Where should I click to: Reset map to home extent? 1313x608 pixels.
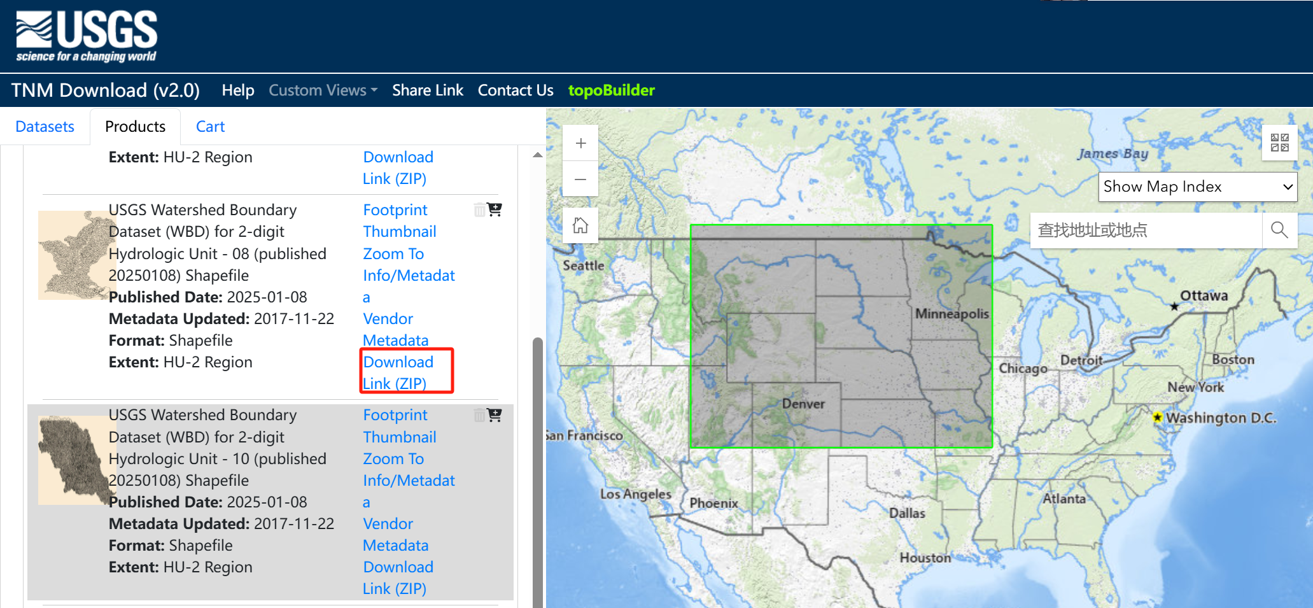coord(580,225)
